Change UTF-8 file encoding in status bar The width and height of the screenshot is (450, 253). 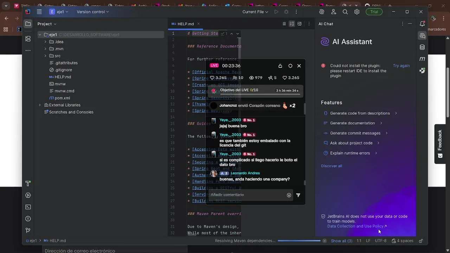pyautogui.click(x=381, y=241)
